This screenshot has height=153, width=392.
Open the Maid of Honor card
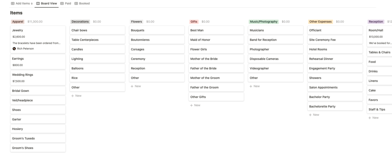216,40
